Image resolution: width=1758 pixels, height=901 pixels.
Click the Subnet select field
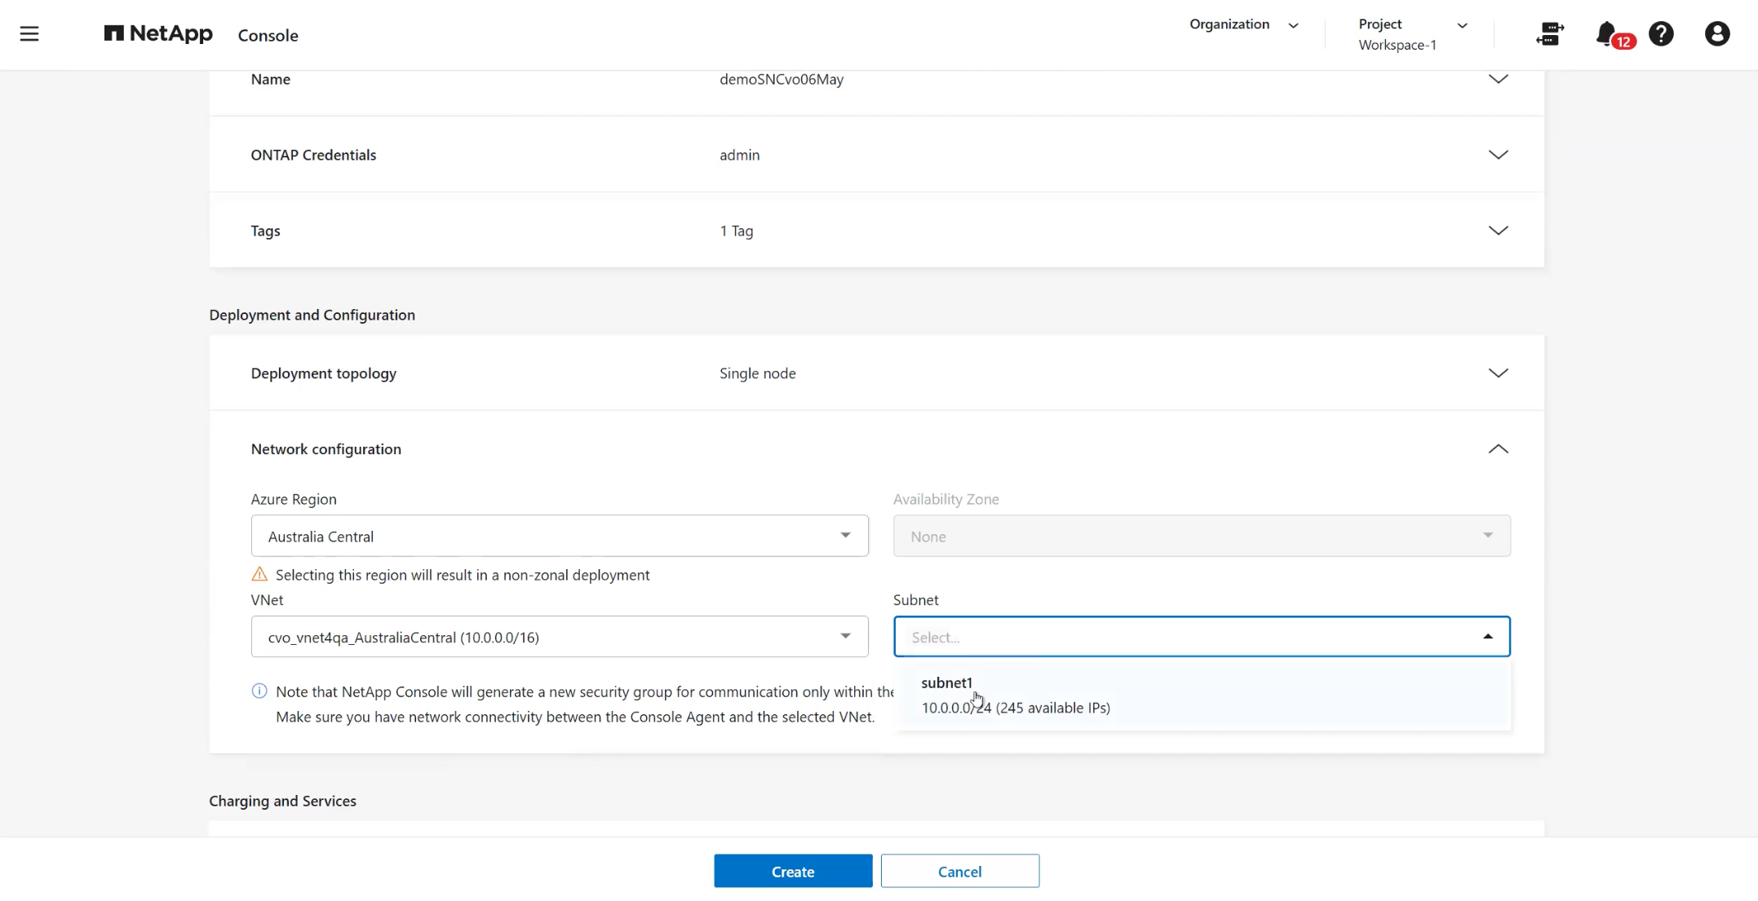click(1202, 637)
